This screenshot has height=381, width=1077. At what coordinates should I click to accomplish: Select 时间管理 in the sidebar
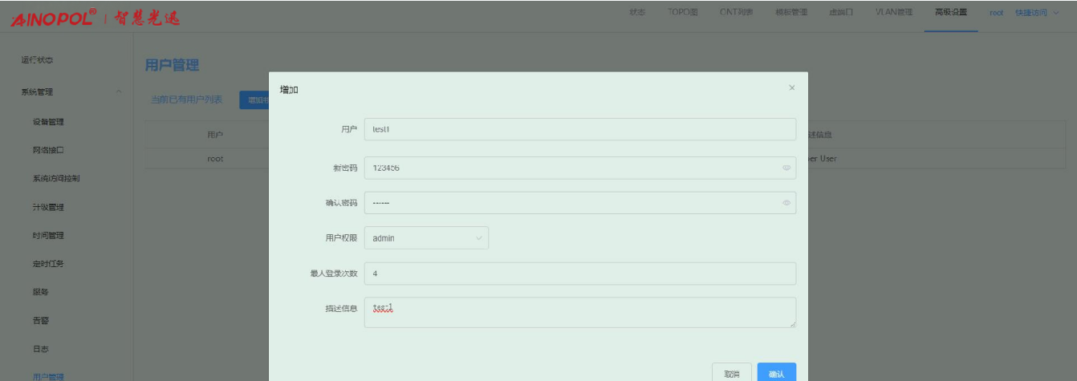(x=48, y=236)
